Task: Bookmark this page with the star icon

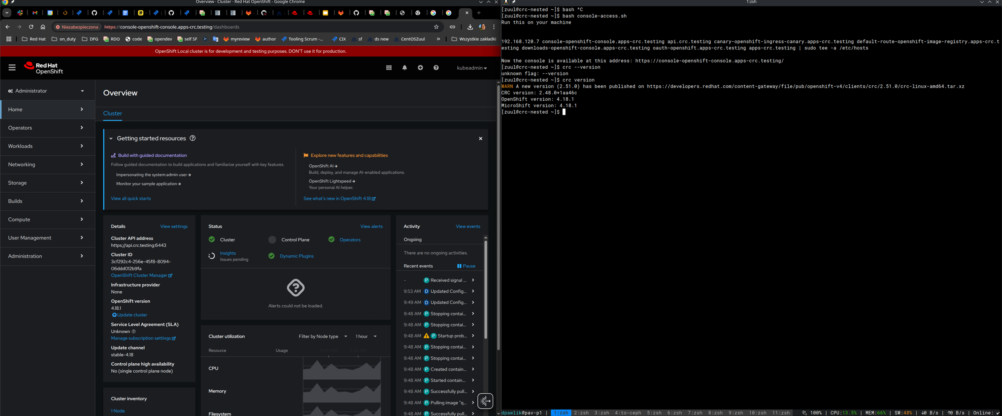Action: click(x=436, y=27)
